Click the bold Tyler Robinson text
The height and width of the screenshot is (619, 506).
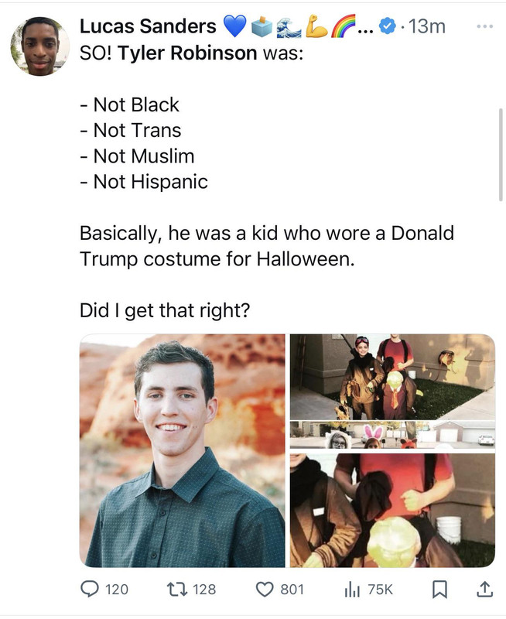tap(187, 53)
